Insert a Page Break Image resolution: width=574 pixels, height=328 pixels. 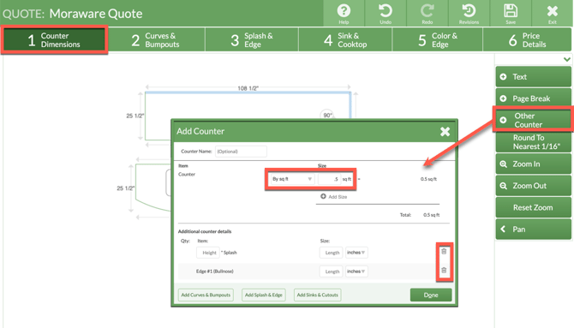pos(534,98)
